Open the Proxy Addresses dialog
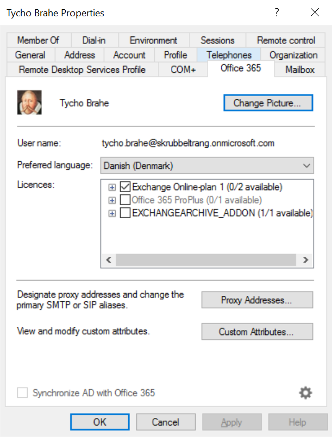This screenshot has height=437, width=332. pyautogui.click(x=257, y=300)
